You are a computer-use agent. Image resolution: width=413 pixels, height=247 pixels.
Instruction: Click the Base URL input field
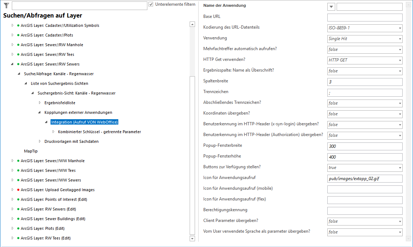[x=364, y=17]
